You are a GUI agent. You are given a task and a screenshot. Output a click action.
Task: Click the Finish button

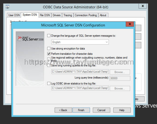(81, 110)
